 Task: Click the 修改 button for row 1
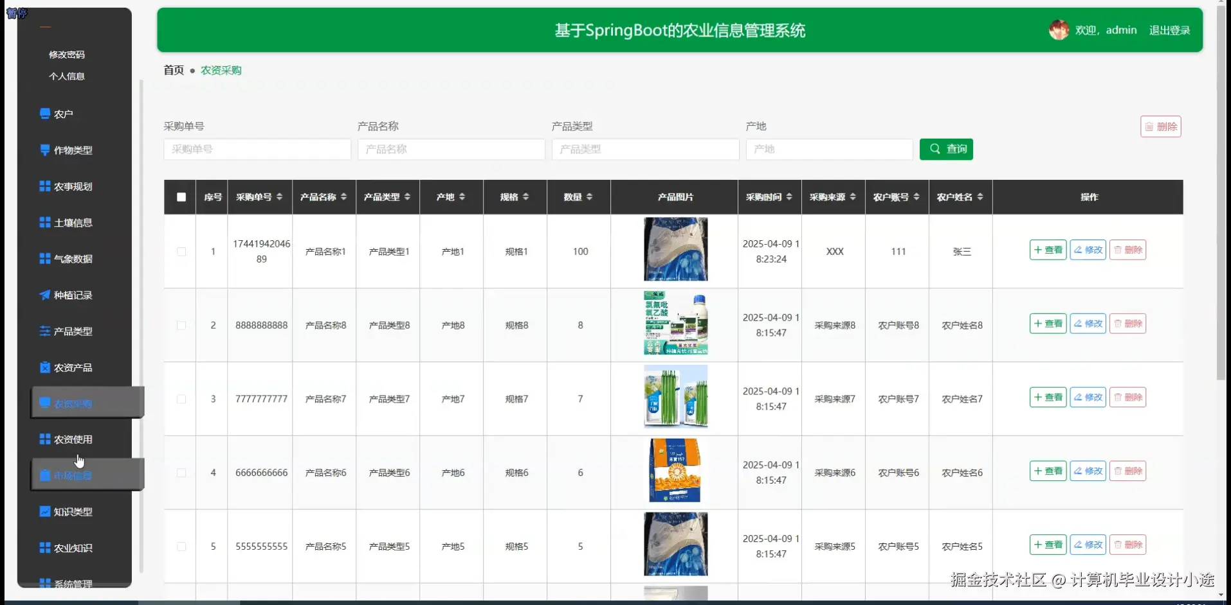(1088, 250)
